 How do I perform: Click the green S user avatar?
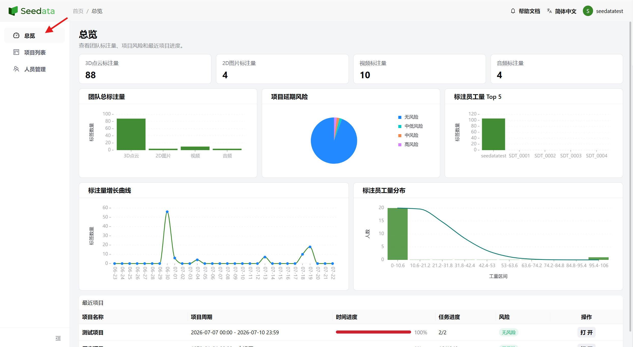tap(588, 11)
